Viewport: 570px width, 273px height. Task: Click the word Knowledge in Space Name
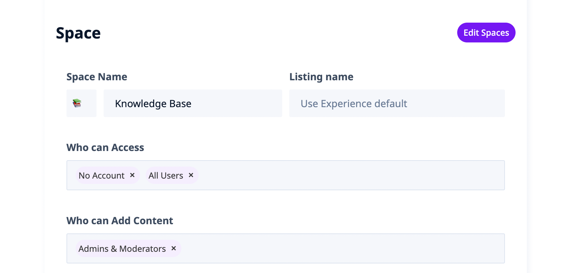coord(141,104)
